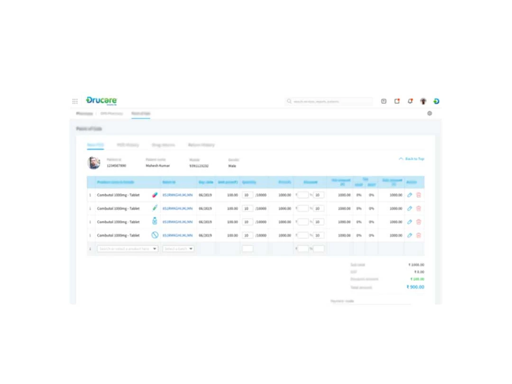Open the Drug Returns tab
This screenshot has height=384, width=512.
coord(163,145)
